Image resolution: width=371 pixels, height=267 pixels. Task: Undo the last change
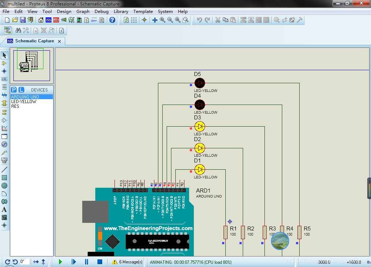(x=200, y=20)
